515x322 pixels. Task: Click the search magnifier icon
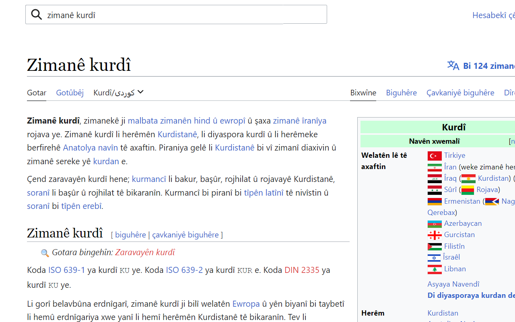[x=37, y=15]
